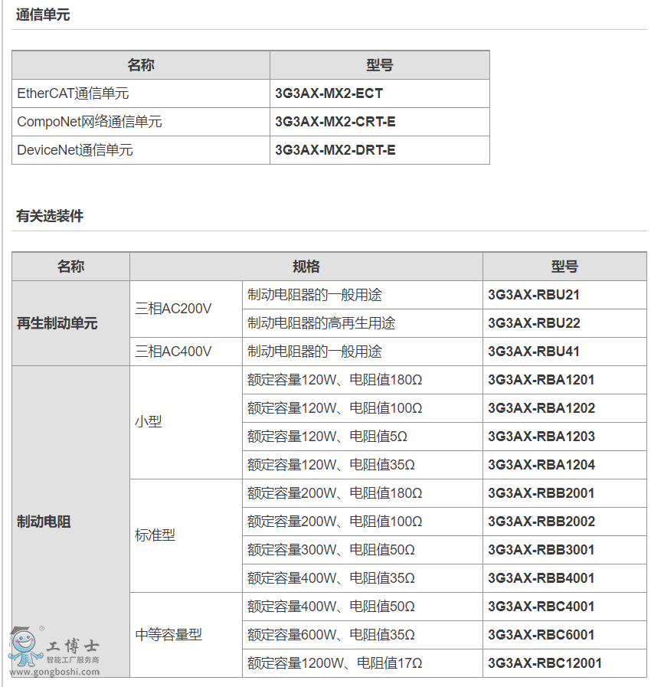
Task: Select the 型号 header in the communication unit table
Action: pyautogui.click(x=379, y=65)
